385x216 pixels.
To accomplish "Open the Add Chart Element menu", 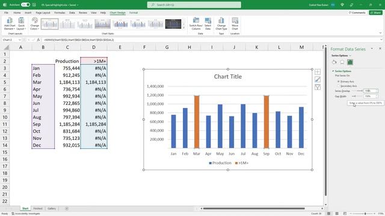I will point(10,23).
